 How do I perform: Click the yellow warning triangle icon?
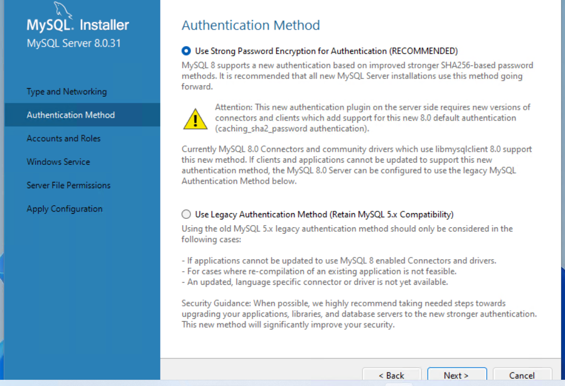pyautogui.click(x=196, y=118)
